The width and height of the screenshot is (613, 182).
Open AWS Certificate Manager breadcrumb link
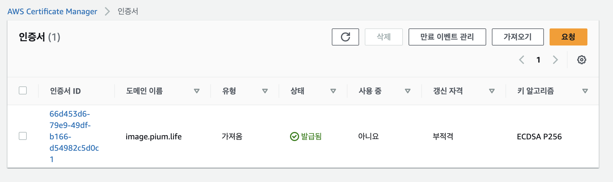coord(52,11)
